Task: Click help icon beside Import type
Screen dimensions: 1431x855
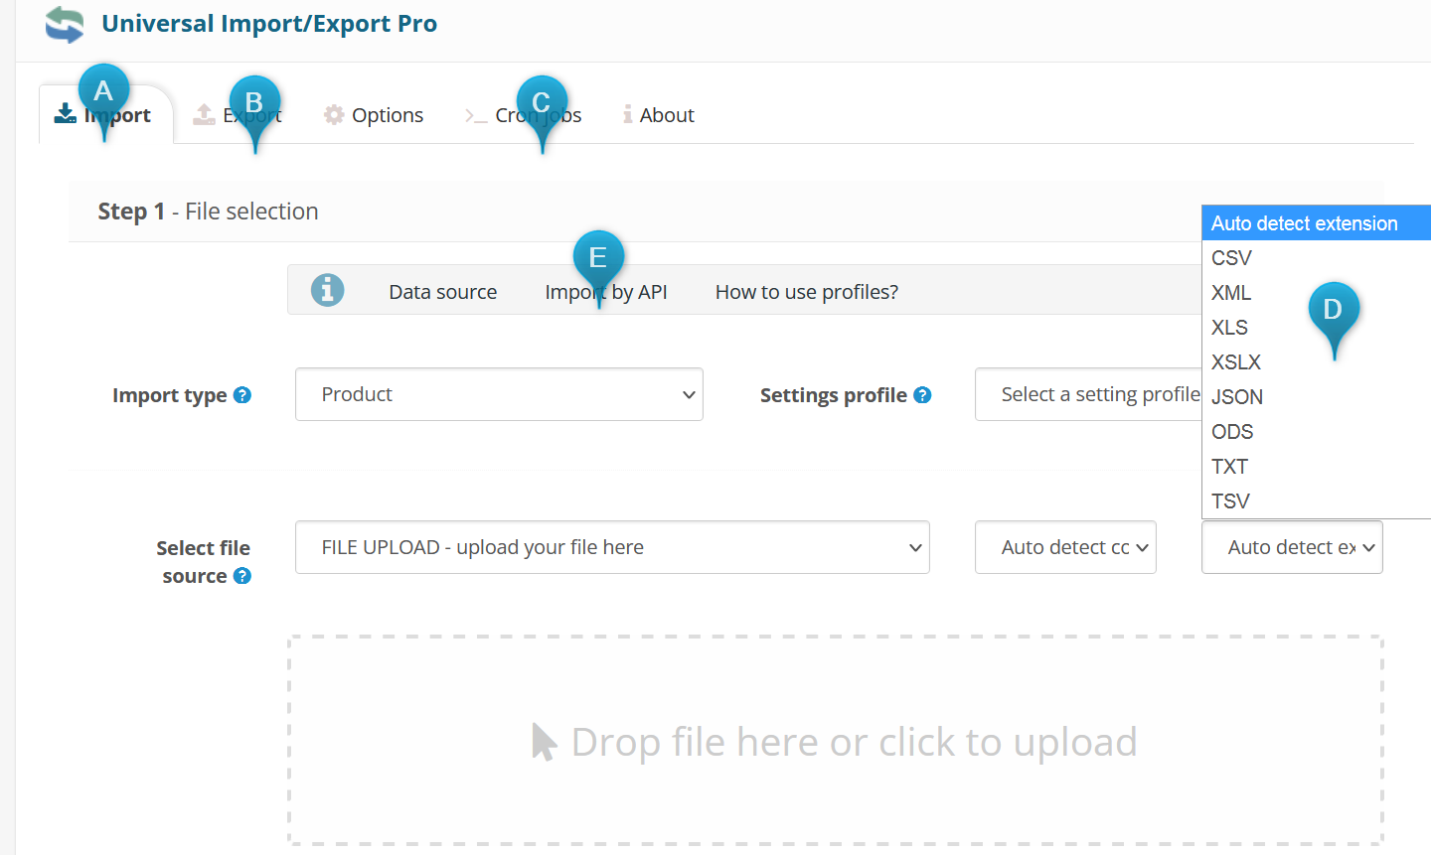Action: (242, 395)
